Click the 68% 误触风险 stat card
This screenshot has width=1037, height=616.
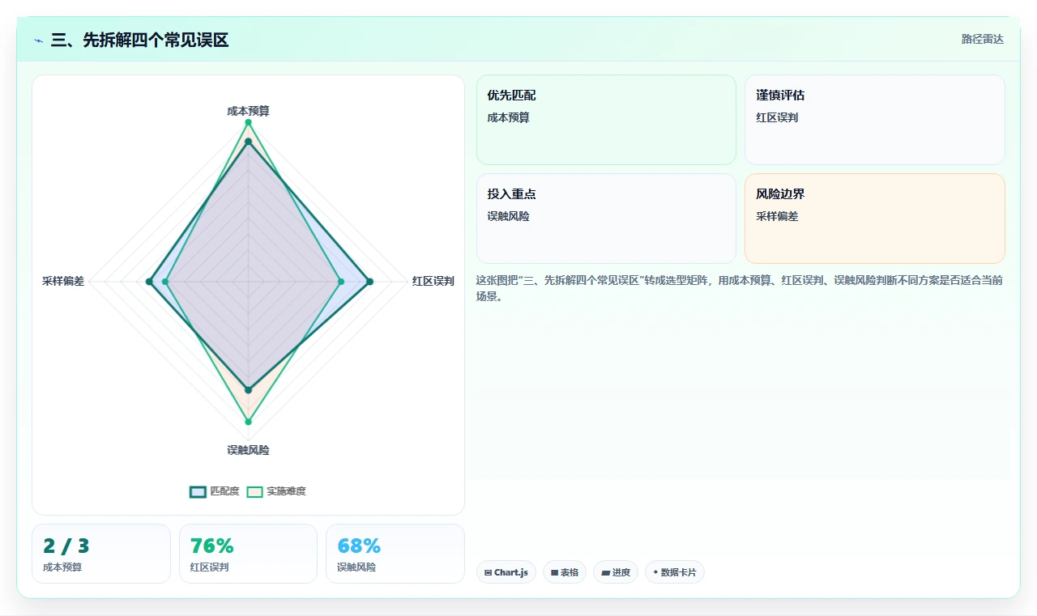point(395,554)
